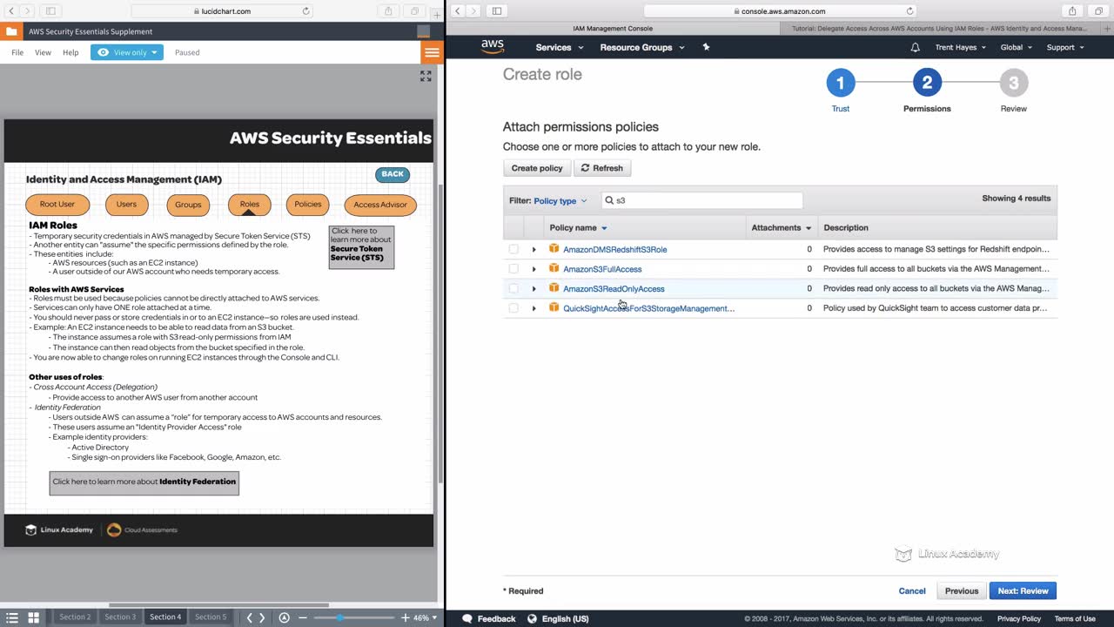Click the pin shortcut icon in AWS navbar
This screenshot has height=627, width=1114.
point(706,47)
